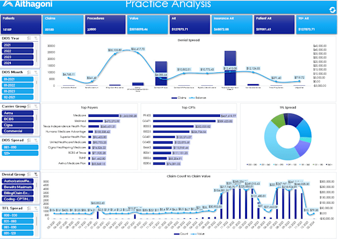Image resolution: width=338 pixels, height=239 pixels.
Task: Select 01-2021 in DOS Month slicer
Action: coord(18,79)
